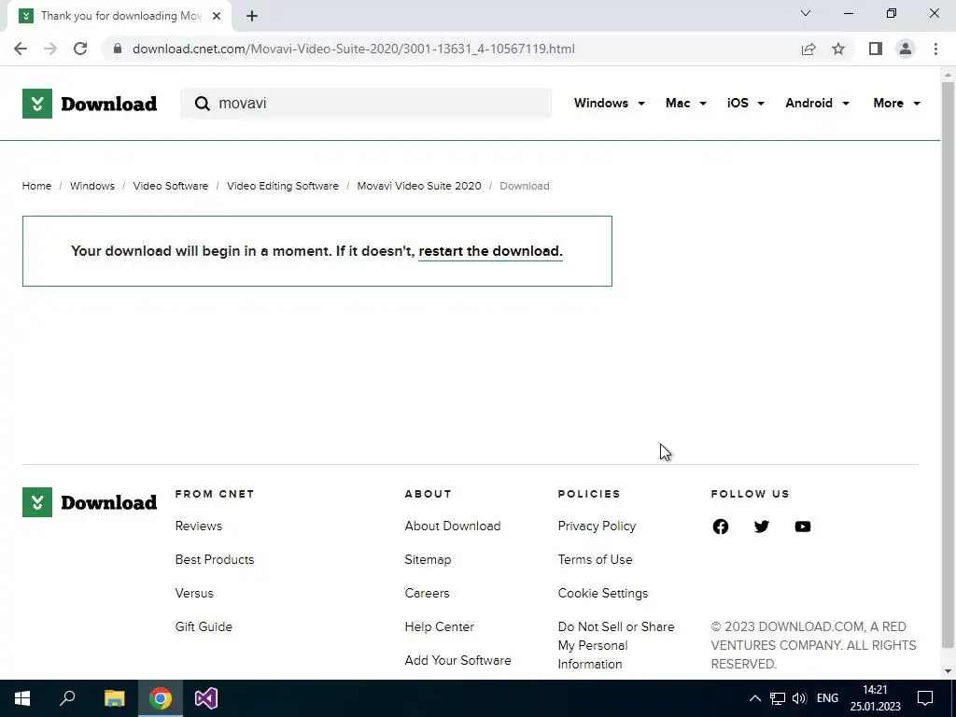Open Cookie Settings in the footer

coord(603,593)
